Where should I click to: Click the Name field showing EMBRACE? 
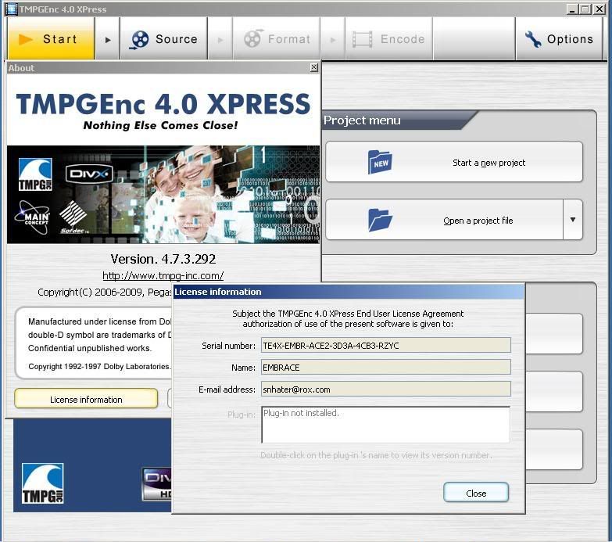(x=385, y=367)
